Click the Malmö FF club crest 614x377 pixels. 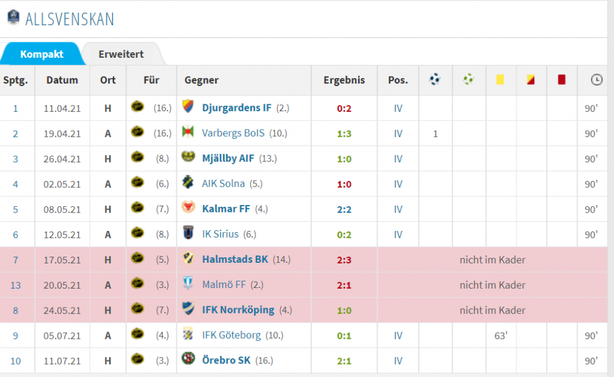(188, 284)
